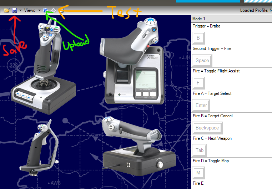
Task: Open the dropdown arrow next to Views
Action: tap(39, 10)
